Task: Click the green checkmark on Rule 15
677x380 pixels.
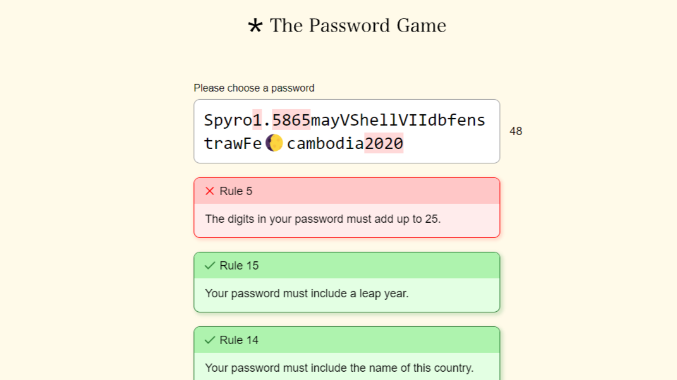Action: pyautogui.click(x=209, y=265)
